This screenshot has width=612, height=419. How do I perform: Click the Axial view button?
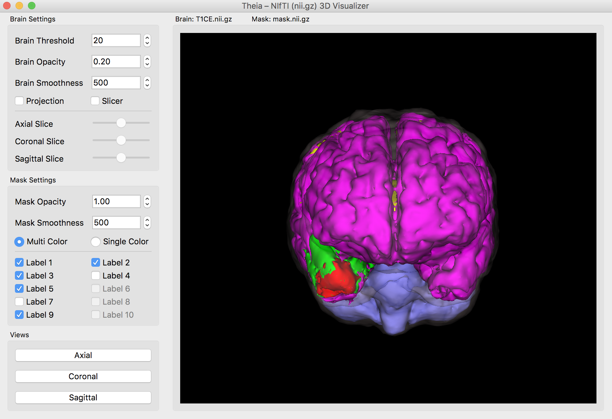[x=83, y=355]
